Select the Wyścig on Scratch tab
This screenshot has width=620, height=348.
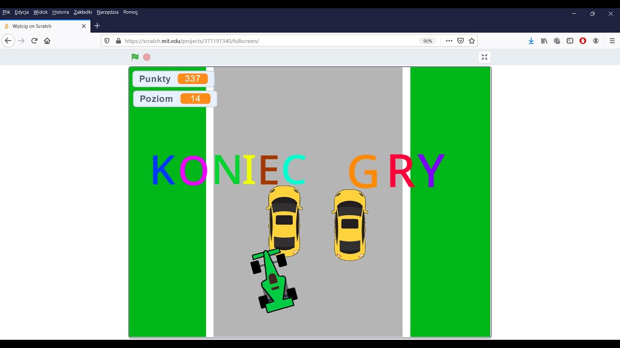coord(45,26)
